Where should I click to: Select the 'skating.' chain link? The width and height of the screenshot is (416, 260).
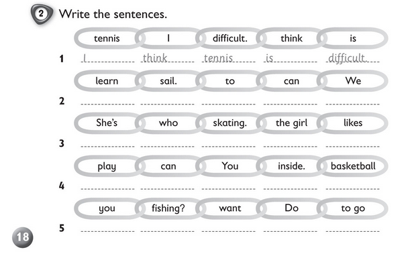tap(229, 123)
